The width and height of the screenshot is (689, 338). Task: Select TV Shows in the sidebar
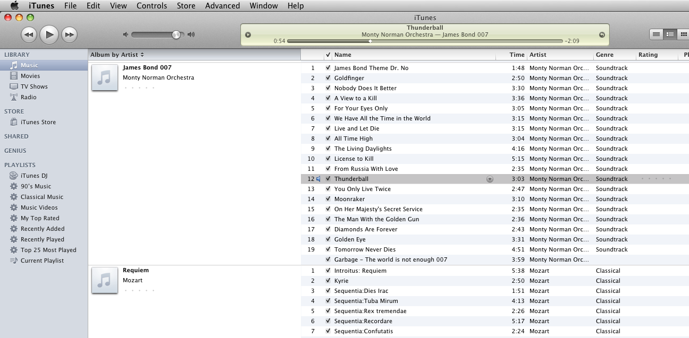tap(44, 86)
